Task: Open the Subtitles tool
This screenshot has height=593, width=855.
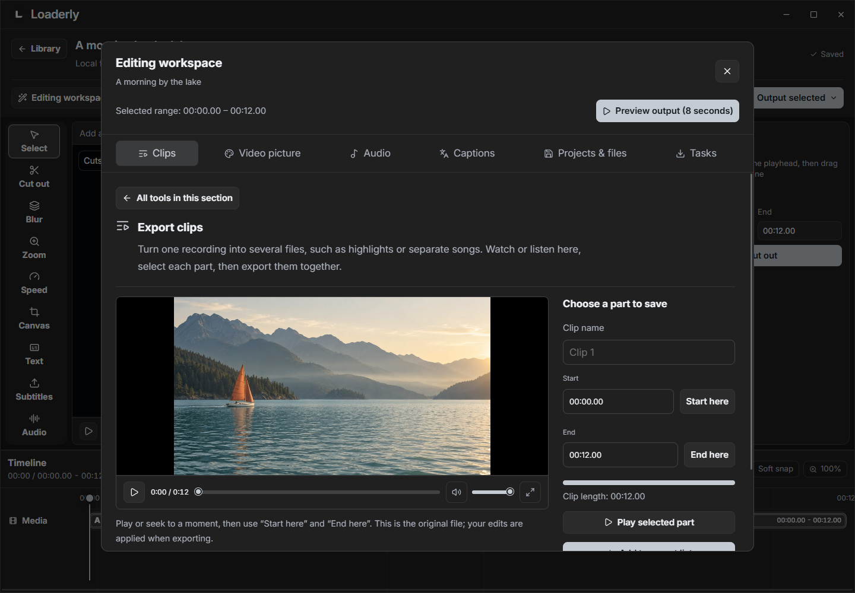Action: 34,390
